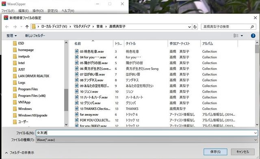Click the 保存(S) button
This screenshot has width=260, height=159.
tap(215, 152)
